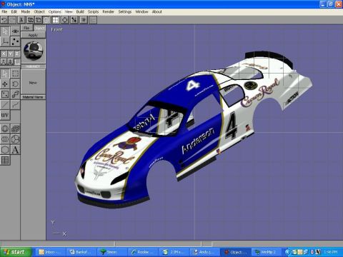Select the geodesic sphere primitive tool
This screenshot has width=343, height=257.
pyautogui.click(x=15, y=139)
